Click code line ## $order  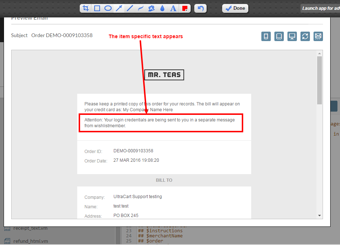coord(150,241)
